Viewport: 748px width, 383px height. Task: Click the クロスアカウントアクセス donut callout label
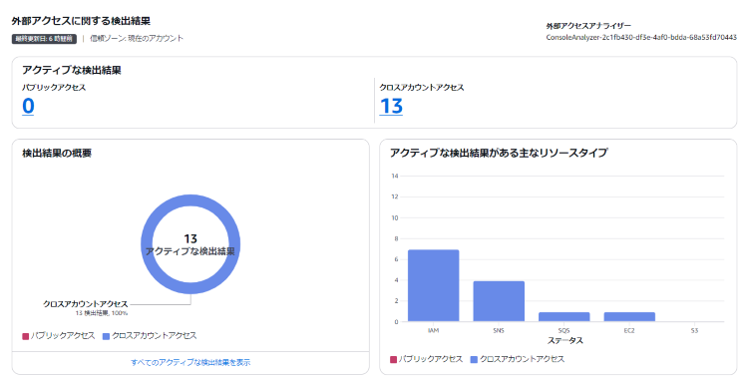click(86, 304)
